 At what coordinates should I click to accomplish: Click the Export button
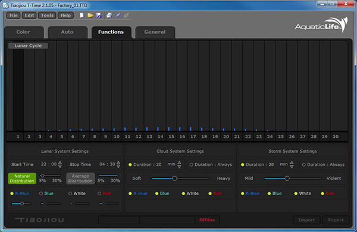[x=336, y=220]
